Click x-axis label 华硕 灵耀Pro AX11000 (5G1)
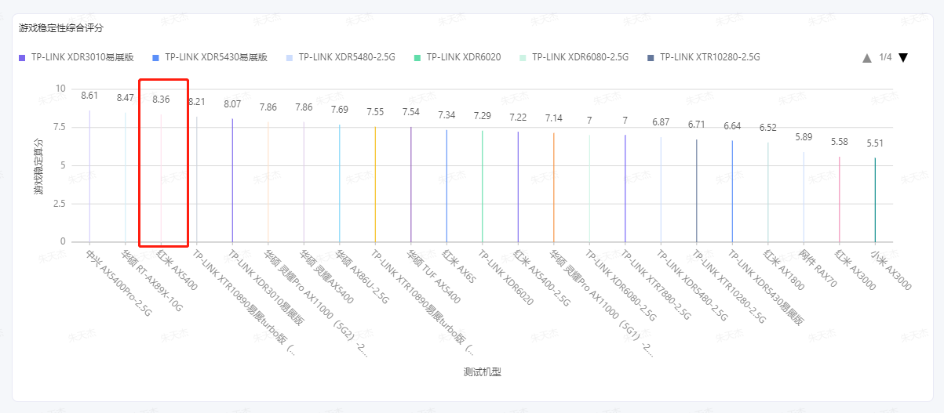944x413 pixels. click(600, 303)
